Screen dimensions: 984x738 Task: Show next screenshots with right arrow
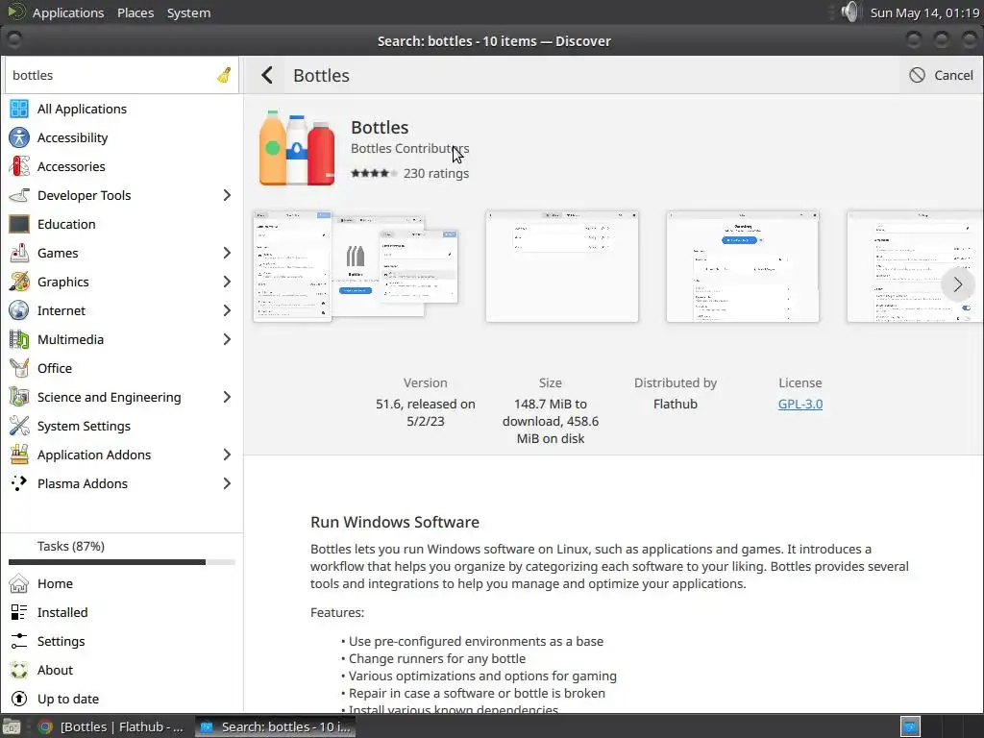tap(958, 284)
